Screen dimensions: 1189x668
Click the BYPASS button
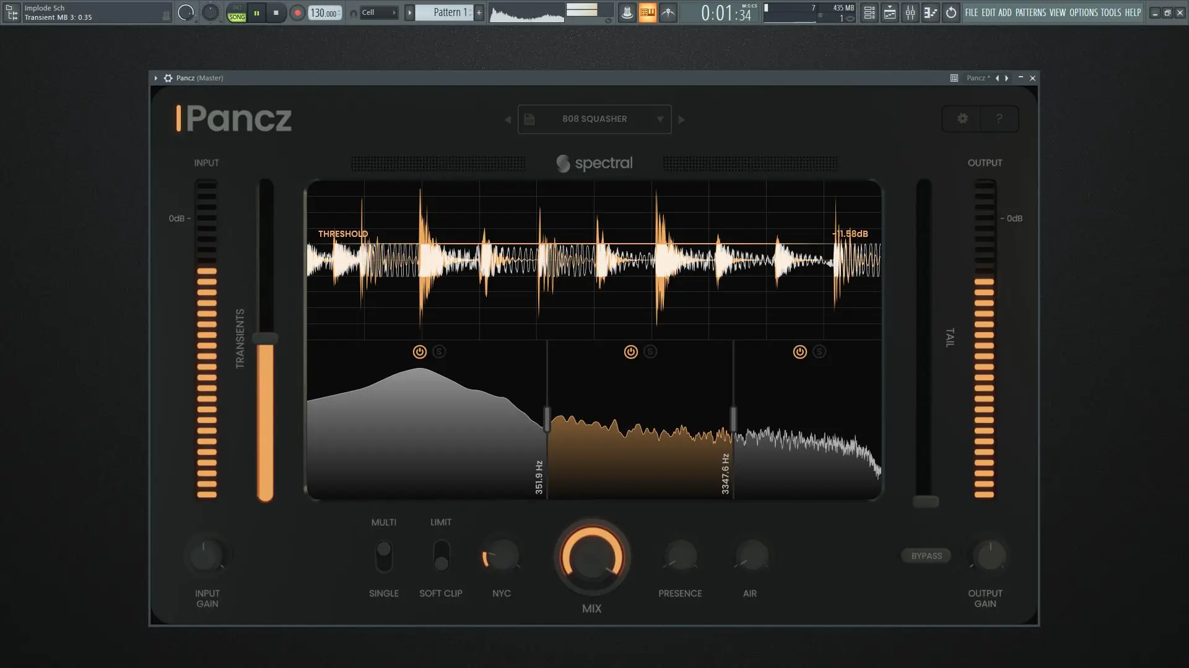(926, 556)
